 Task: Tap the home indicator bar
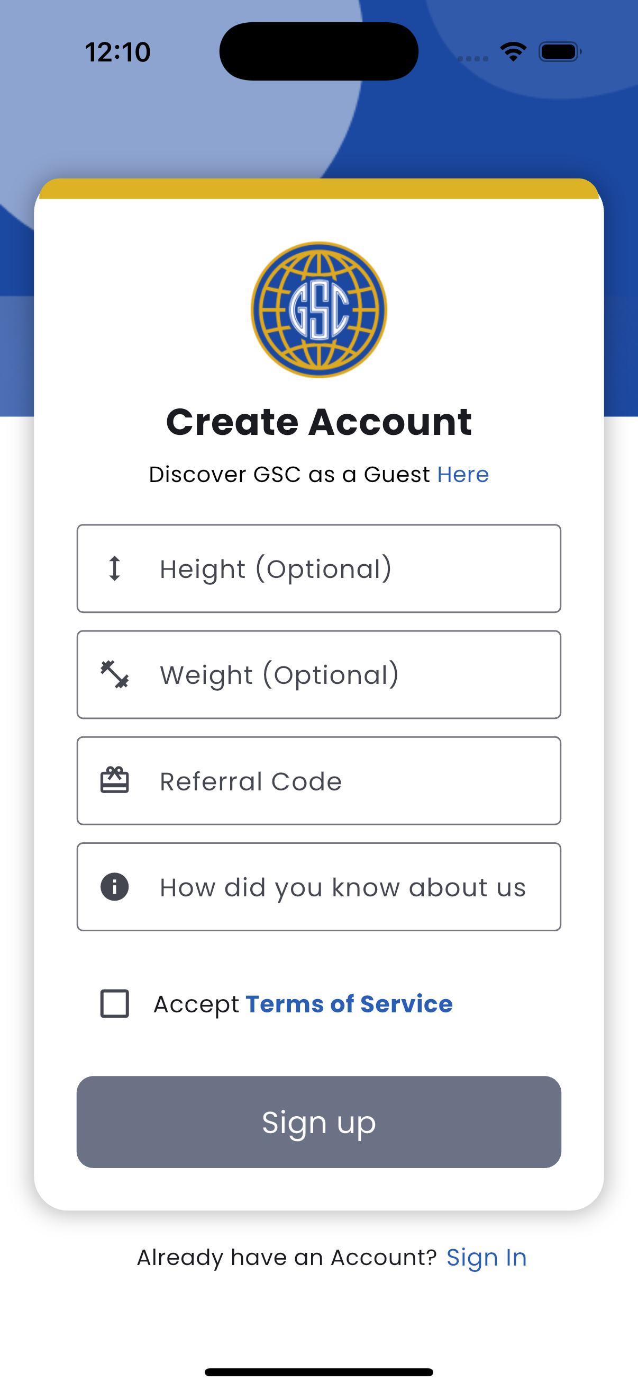[x=318, y=1372]
